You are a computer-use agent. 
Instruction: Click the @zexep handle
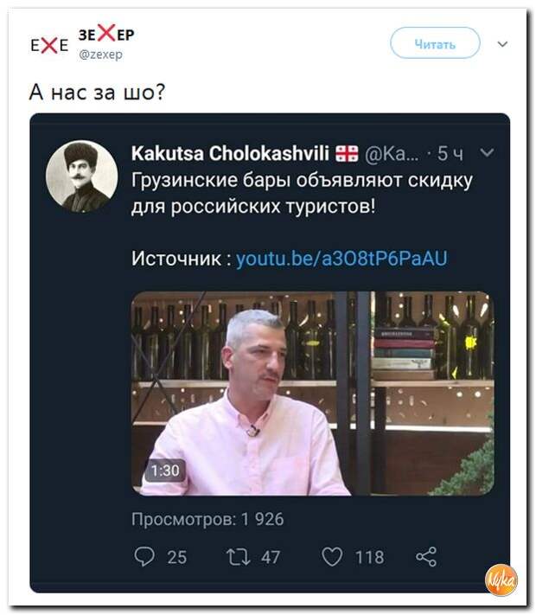click(101, 54)
